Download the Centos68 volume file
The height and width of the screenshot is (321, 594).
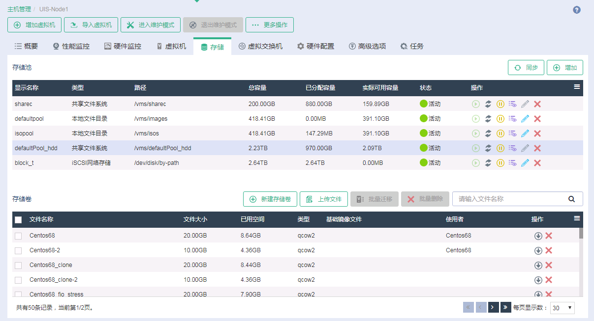click(538, 236)
